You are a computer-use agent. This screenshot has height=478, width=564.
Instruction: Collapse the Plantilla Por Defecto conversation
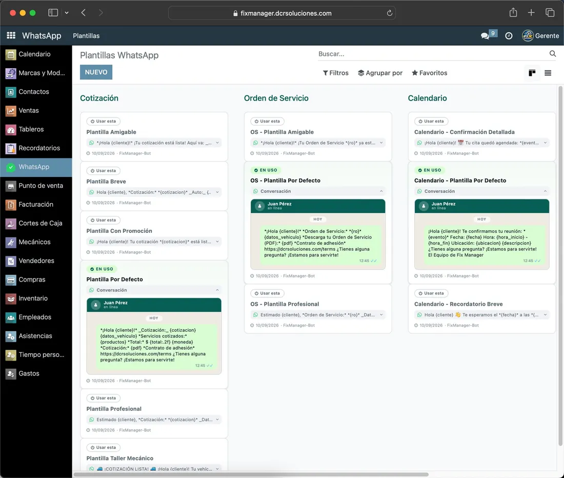coord(154,290)
